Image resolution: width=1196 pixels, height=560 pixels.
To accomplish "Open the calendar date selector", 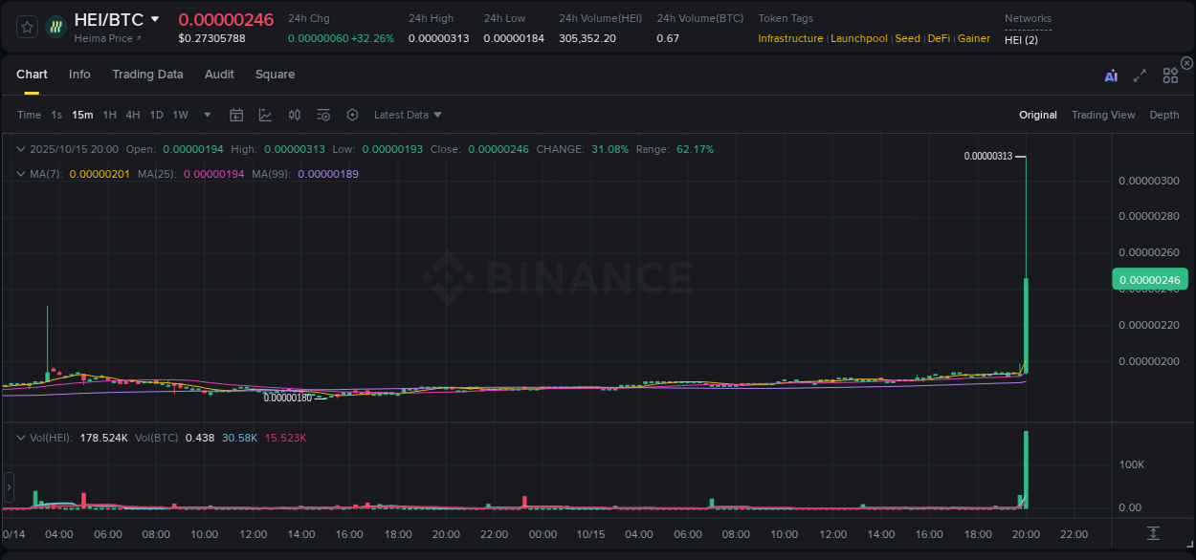I will [x=237, y=115].
